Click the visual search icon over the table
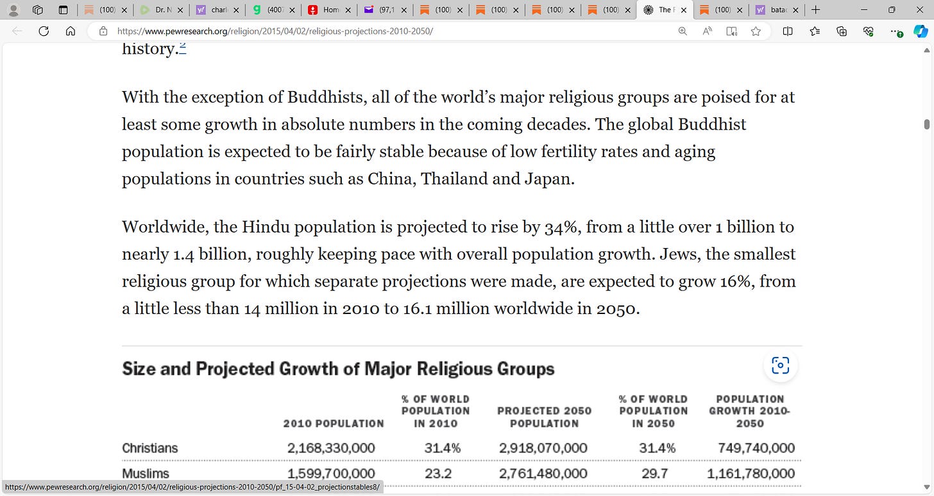 click(780, 366)
